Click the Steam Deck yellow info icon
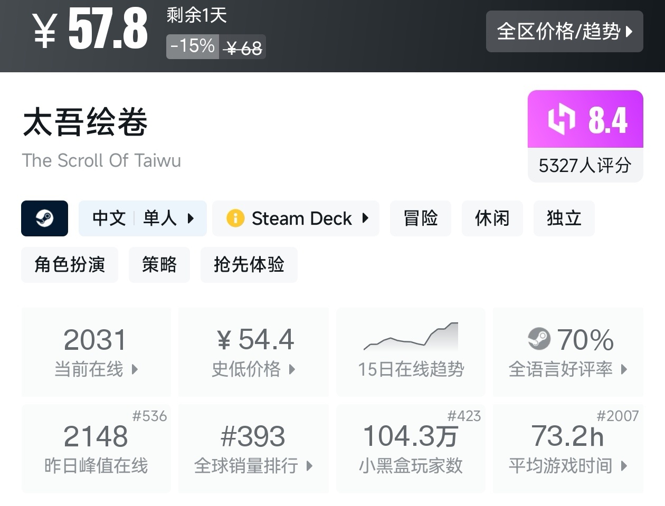Viewport: 665px width, 506px height. click(235, 218)
